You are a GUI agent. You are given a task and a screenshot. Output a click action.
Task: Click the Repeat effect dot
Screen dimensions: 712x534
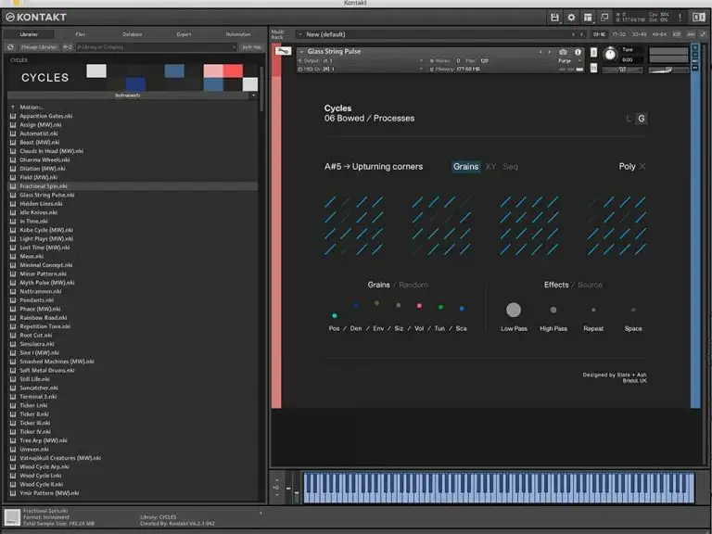pos(593,310)
